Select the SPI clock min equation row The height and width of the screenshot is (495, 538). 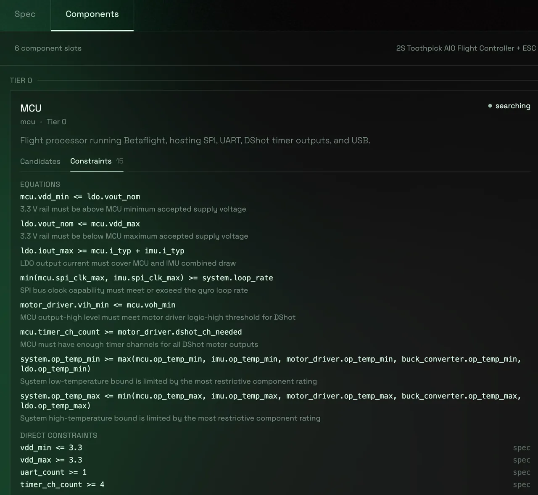pos(147,278)
